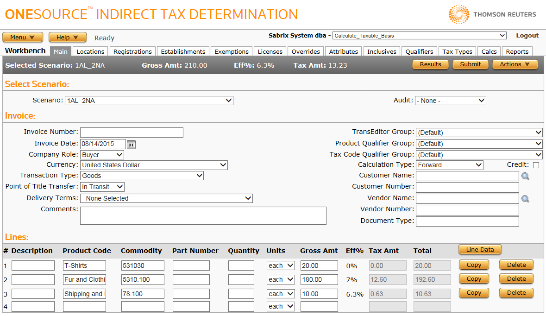546x316 pixels.
Task: Open the Invoice Date calendar picker icon
Action: point(132,145)
